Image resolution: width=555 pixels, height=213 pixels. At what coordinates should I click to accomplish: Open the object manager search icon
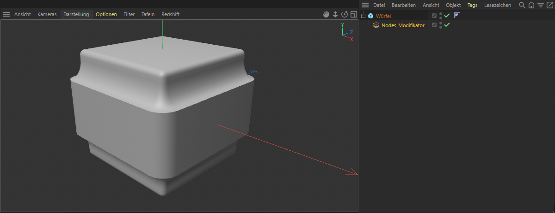coord(522,5)
